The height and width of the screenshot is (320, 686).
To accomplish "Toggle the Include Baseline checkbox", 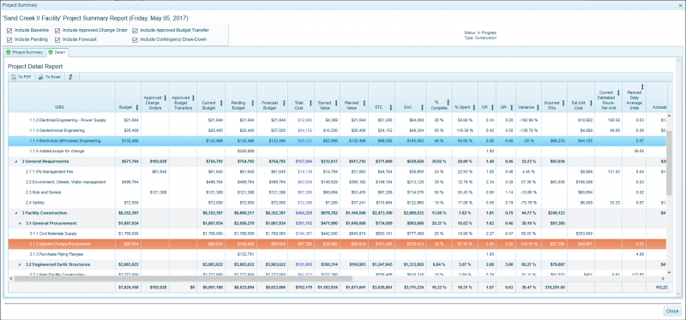I will coord(9,31).
